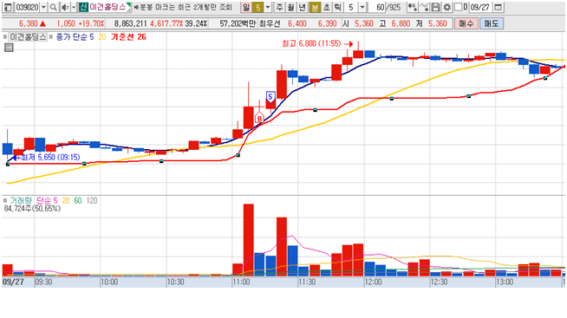Click the 12:00 time axis label
Screen dimensions: 567x318
pos(373,282)
